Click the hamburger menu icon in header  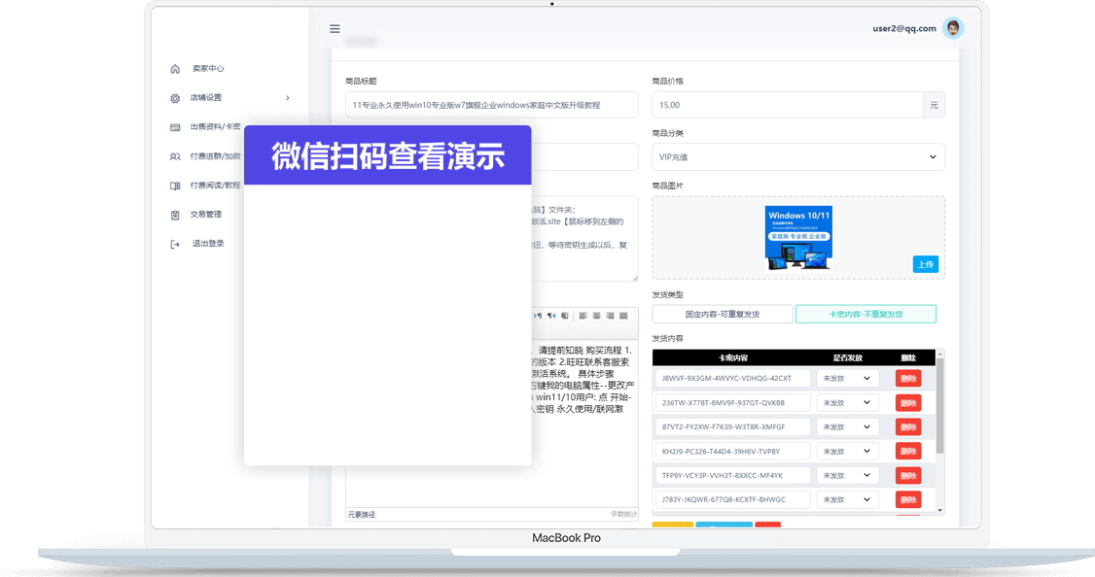coord(335,29)
